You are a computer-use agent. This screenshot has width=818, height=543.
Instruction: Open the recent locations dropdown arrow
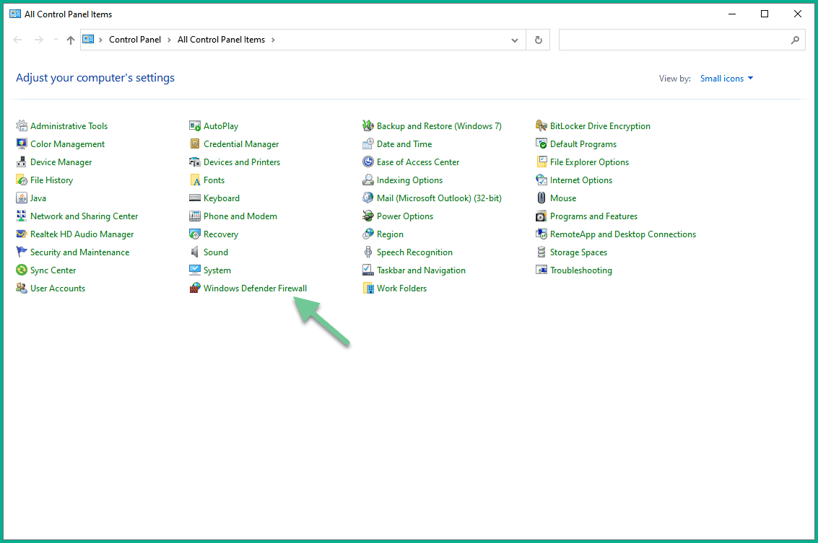(56, 40)
